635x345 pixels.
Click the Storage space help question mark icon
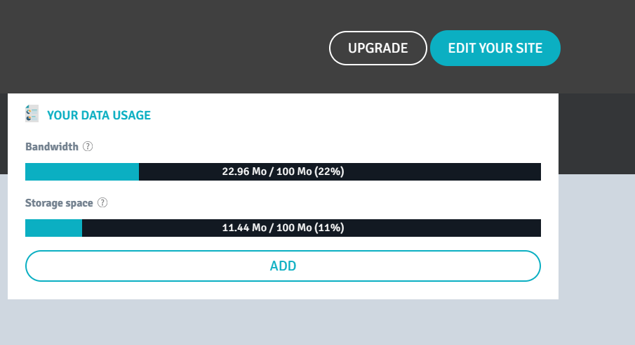pyautogui.click(x=102, y=202)
